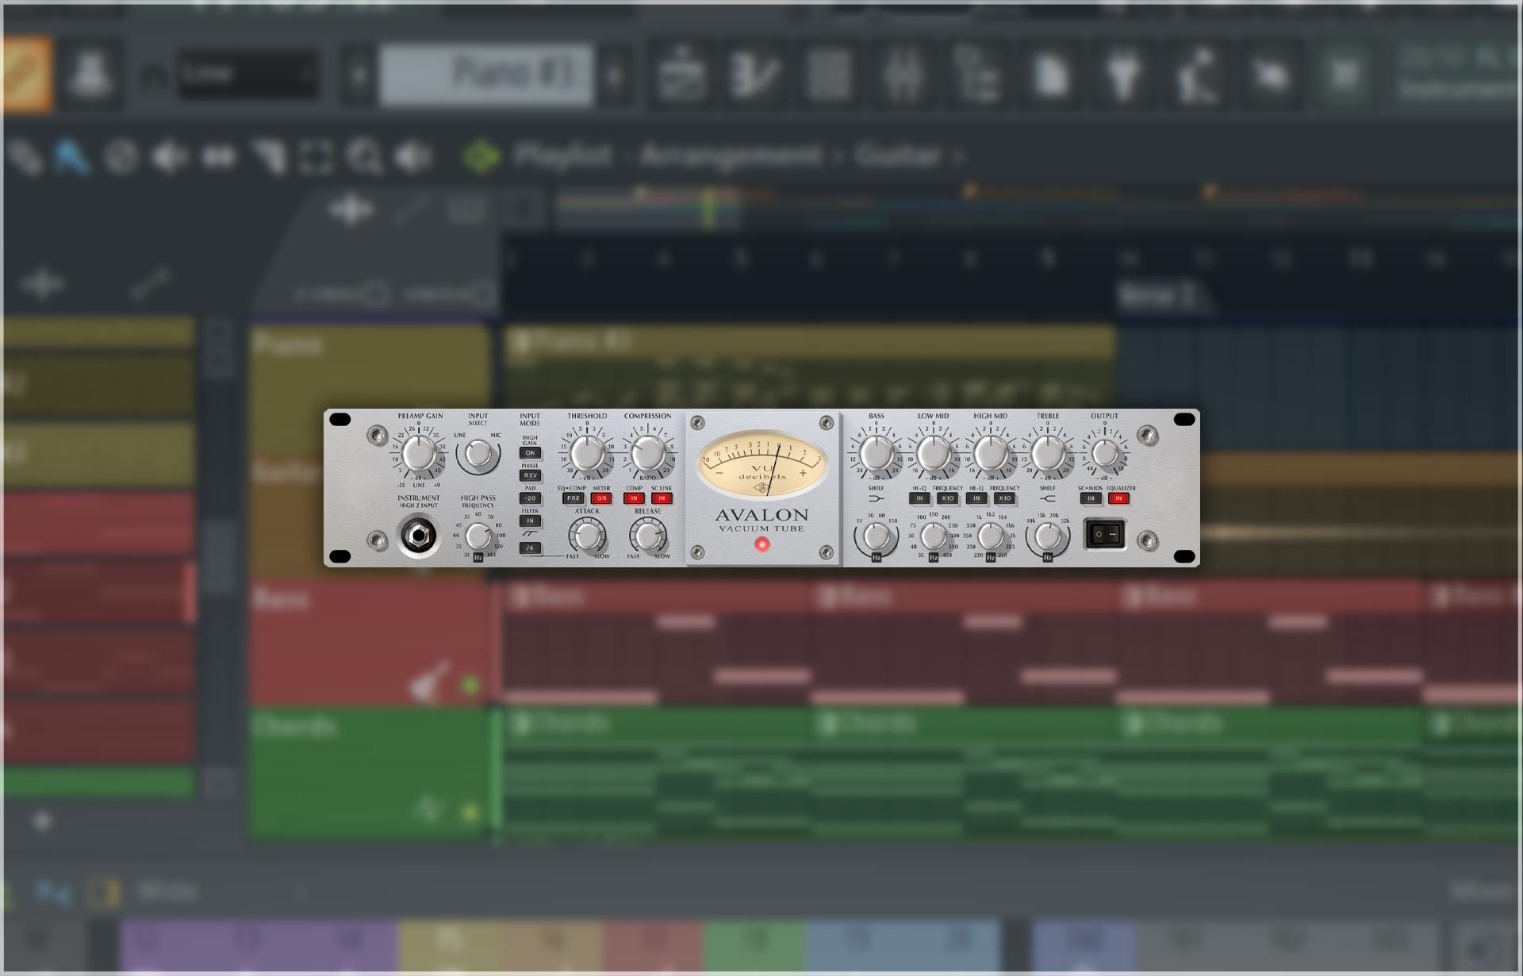Click the Threshold knob
Viewport: 1523px width, 976px height.
(x=587, y=454)
